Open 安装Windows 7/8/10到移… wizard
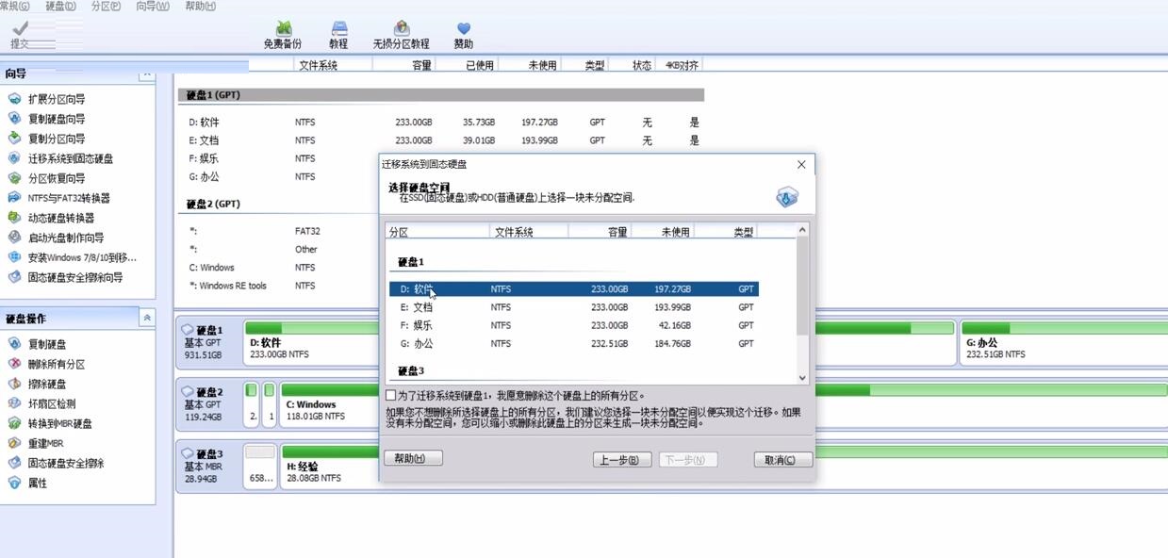This screenshot has width=1168, height=558. point(82,257)
